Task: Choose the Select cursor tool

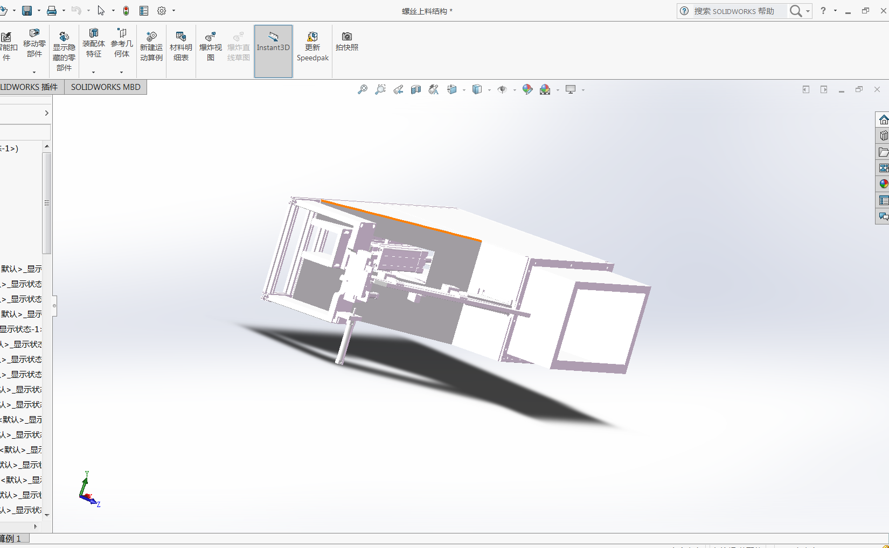Action: tap(101, 11)
